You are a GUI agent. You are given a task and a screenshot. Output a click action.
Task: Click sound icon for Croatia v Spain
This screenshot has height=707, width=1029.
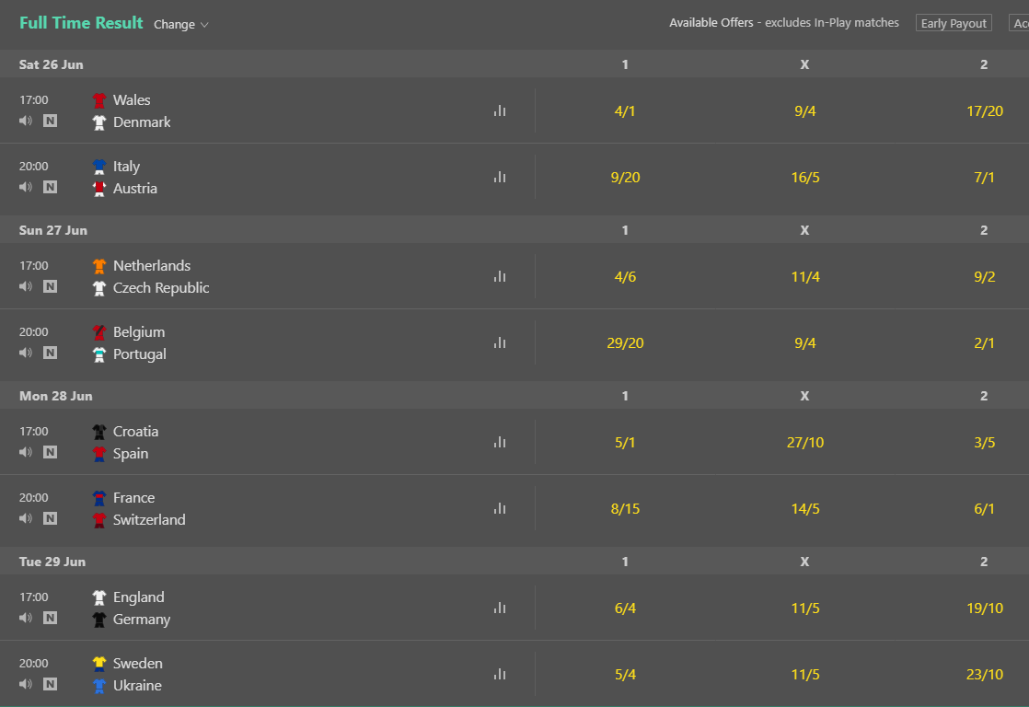click(x=26, y=452)
